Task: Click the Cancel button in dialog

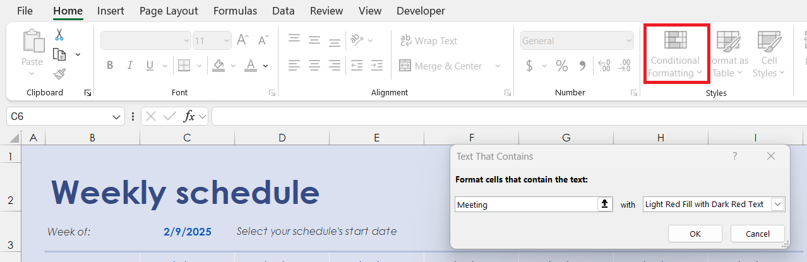Action: coord(758,234)
